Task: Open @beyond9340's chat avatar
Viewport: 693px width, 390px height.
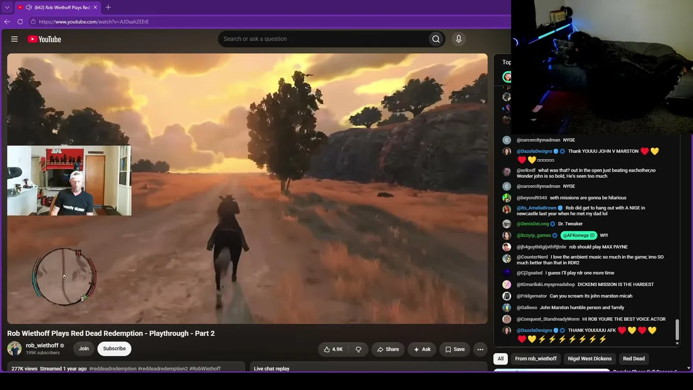Action: tap(507, 198)
